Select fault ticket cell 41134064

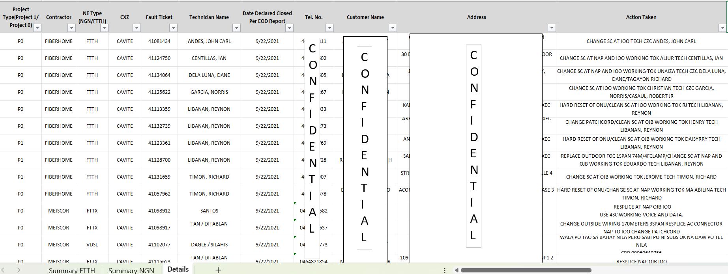[159, 75]
